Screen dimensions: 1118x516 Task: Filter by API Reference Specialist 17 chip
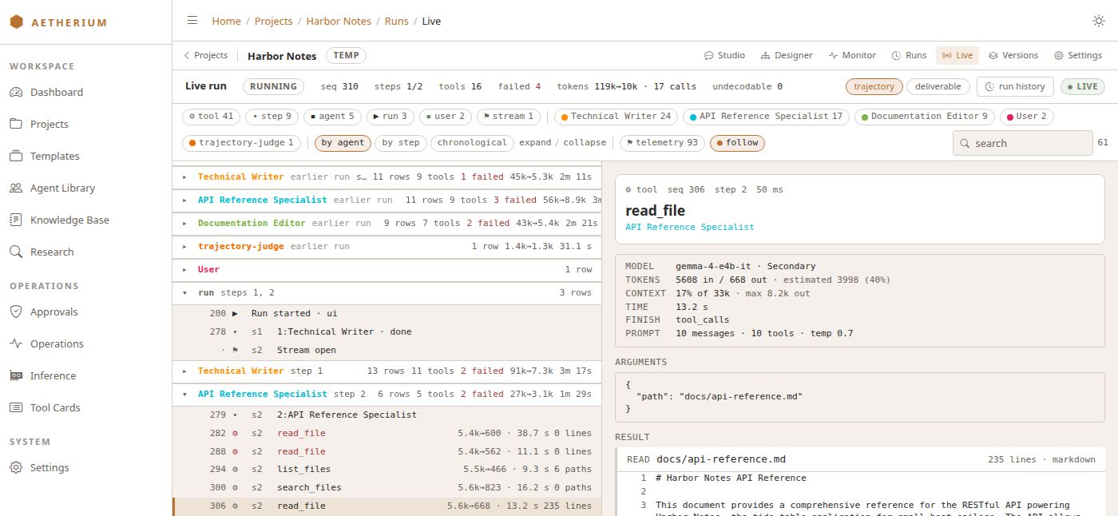[x=766, y=117]
